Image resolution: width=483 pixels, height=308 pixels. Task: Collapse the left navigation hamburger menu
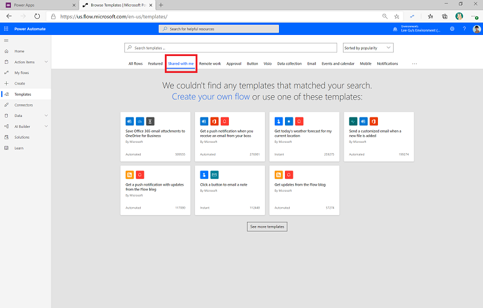point(6,40)
